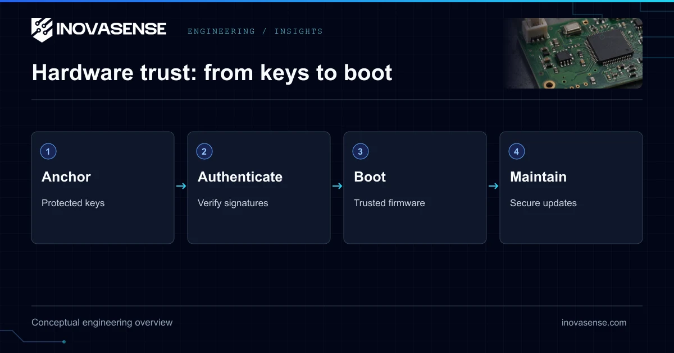Click the 'Verify signatures' text
Image resolution: width=674 pixels, height=353 pixels.
[233, 203]
